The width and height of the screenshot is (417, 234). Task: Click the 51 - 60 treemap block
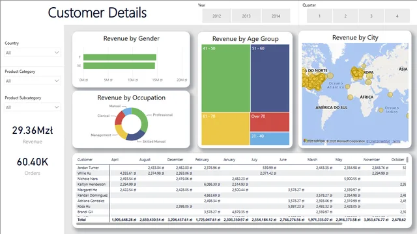pos(270,78)
